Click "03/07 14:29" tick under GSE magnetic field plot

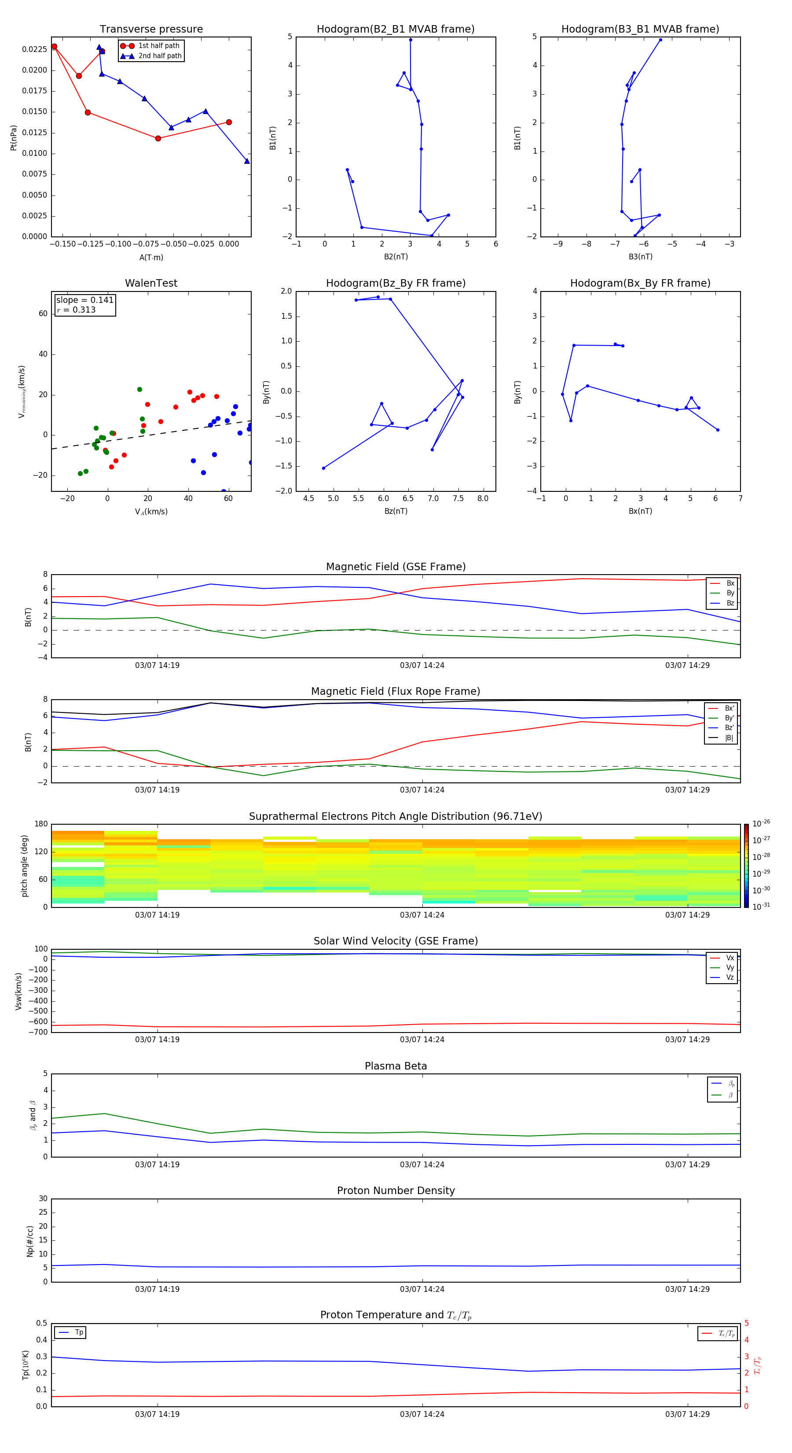click(x=688, y=666)
